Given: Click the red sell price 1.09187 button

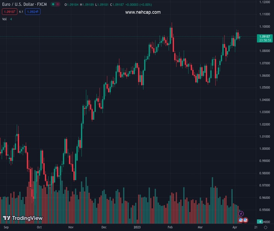Looking at the screenshot, I should click(9, 12).
